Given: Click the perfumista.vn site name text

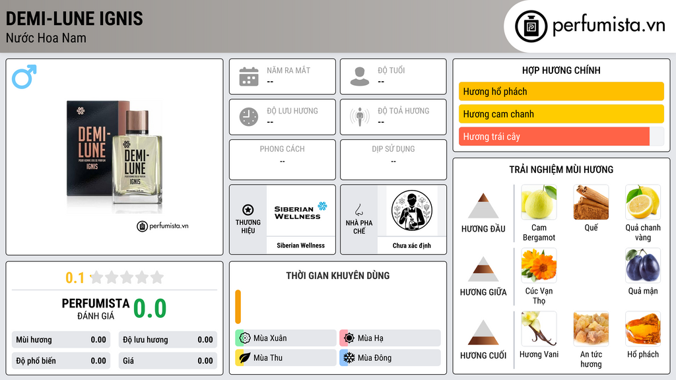Looking at the screenshot, I should pos(609,26).
